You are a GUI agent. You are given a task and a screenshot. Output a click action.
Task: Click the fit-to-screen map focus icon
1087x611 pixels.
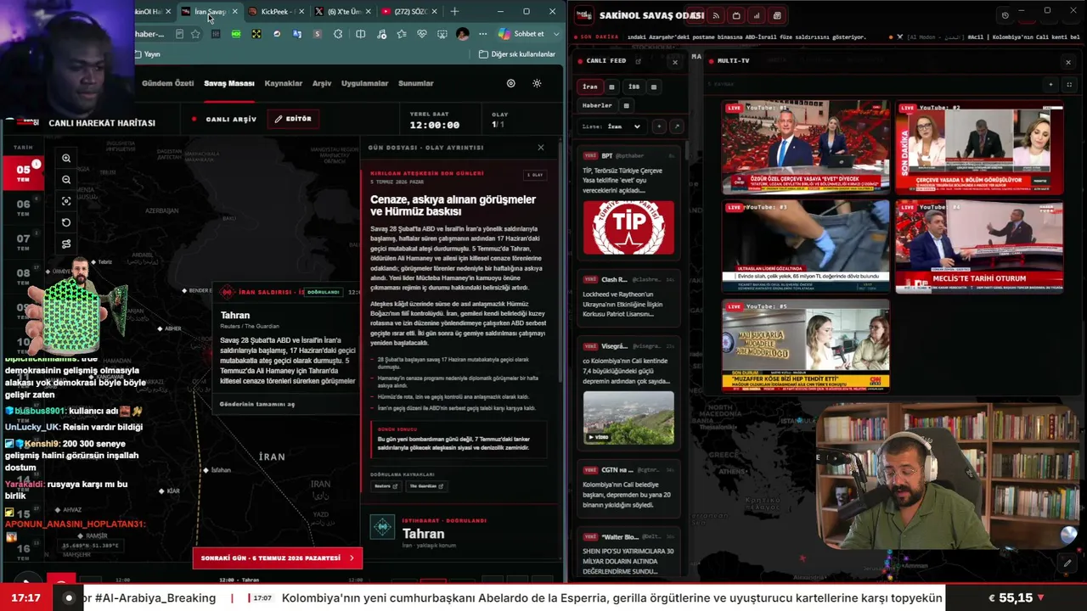point(66,201)
